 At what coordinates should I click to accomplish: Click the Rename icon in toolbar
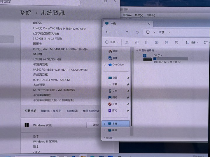157,42
